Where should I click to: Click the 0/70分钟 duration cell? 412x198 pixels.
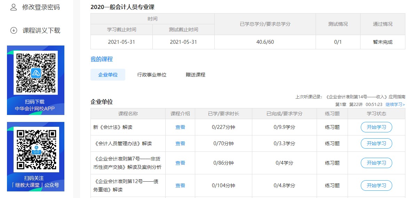pyautogui.click(x=224, y=143)
